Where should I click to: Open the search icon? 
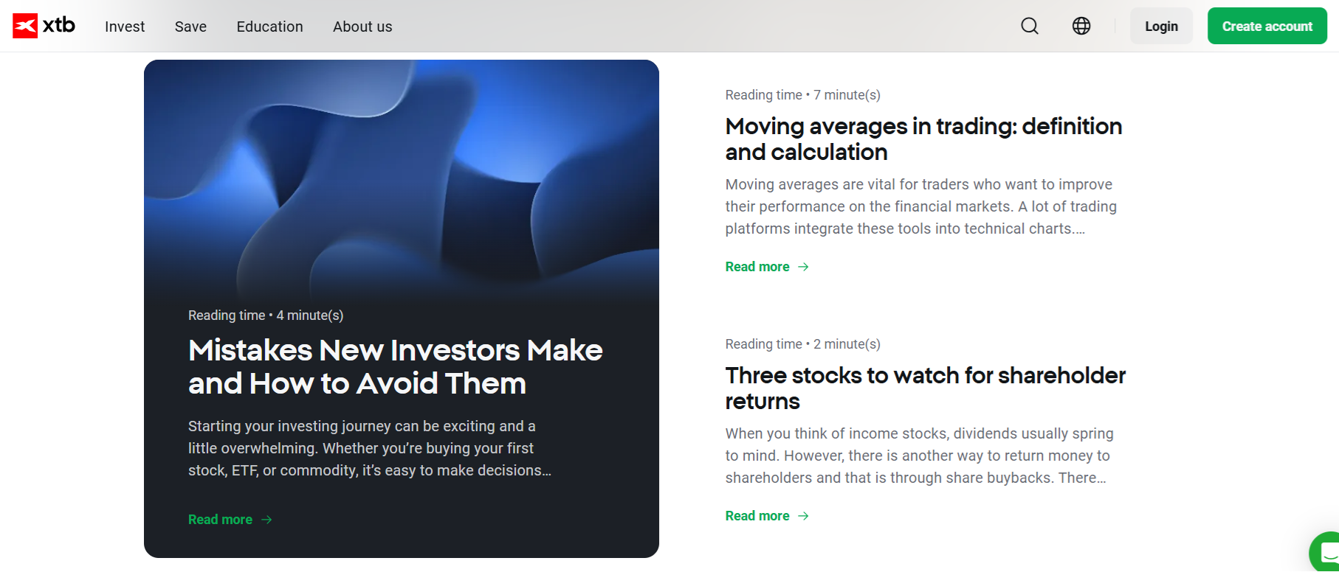point(1030,27)
